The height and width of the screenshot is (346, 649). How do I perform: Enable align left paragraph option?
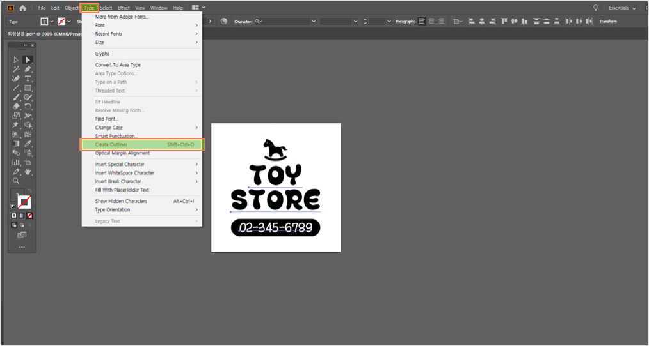pyautogui.click(x=422, y=22)
